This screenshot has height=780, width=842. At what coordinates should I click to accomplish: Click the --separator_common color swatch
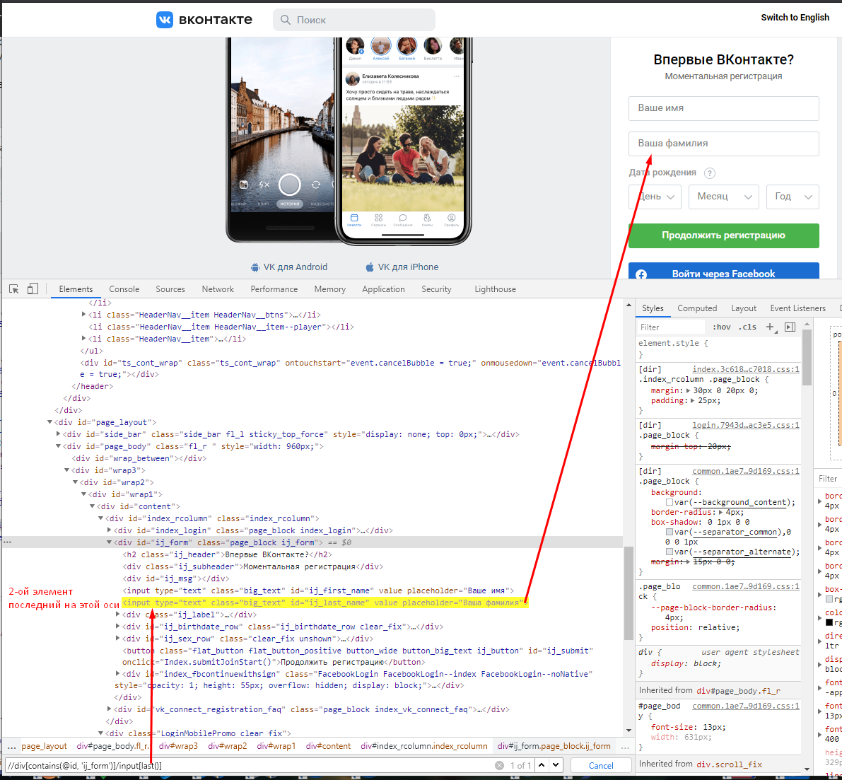point(669,532)
